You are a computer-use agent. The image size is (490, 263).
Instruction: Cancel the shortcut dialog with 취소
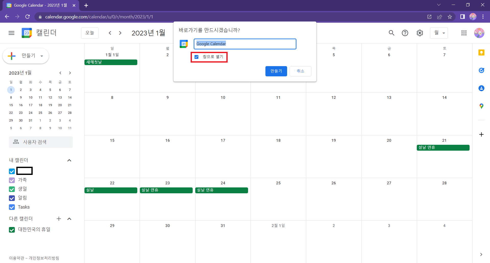point(300,71)
